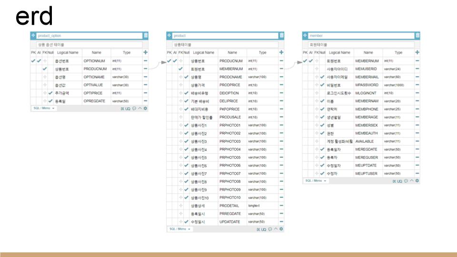Remove the MPASSWORD row with minus icon
The image size is (457, 257).
click(417, 85)
